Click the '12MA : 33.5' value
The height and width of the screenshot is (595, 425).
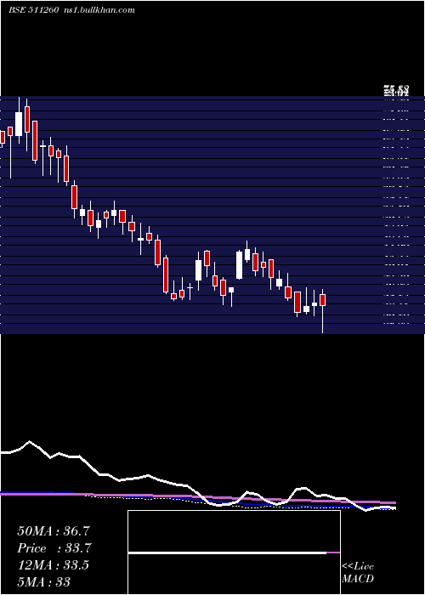tap(53, 565)
